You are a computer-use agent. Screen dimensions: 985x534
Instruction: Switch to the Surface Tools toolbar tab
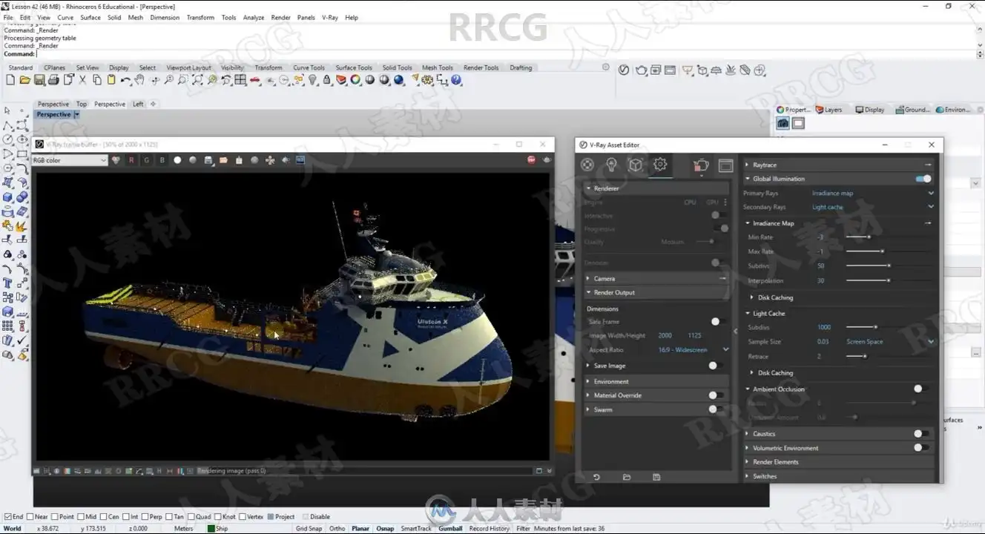[353, 67]
